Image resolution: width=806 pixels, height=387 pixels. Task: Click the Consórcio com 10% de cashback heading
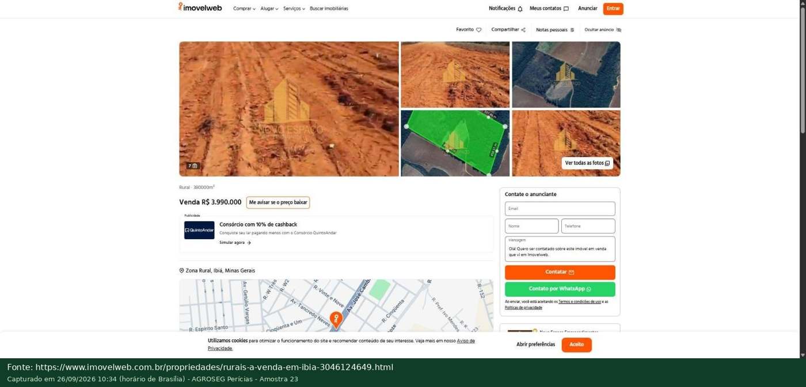click(258, 225)
